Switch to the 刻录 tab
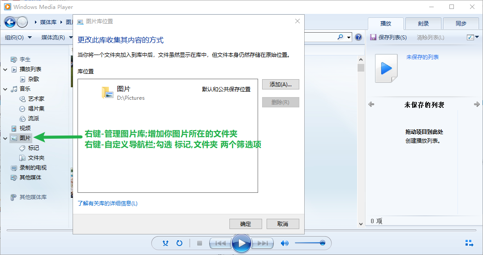Screen dimensions: 483x255 [423, 24]
